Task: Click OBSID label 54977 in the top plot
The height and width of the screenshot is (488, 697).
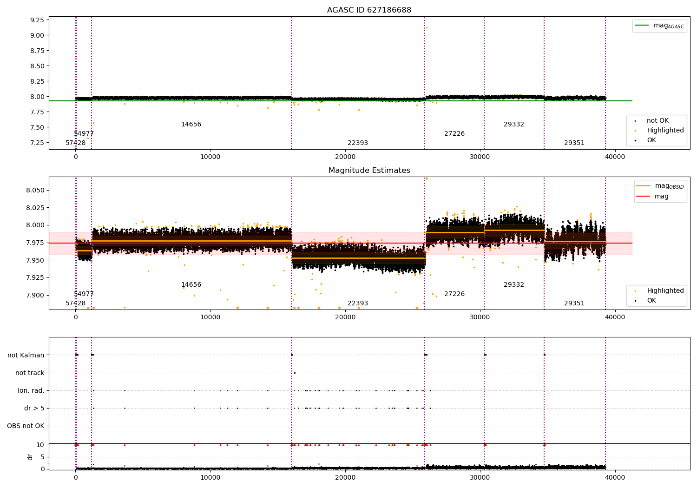Action: (x=84, y=134)
